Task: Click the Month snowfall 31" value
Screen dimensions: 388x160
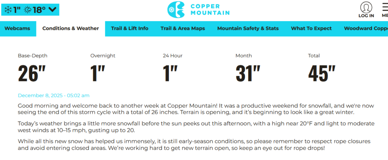Action: [248, 74]
